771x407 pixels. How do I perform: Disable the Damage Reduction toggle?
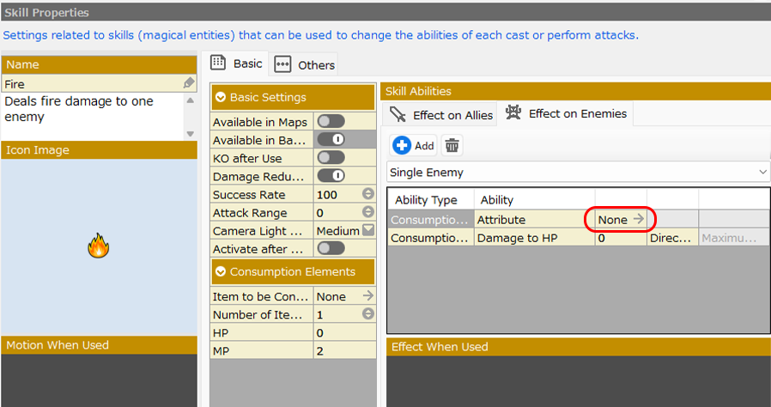331,176
